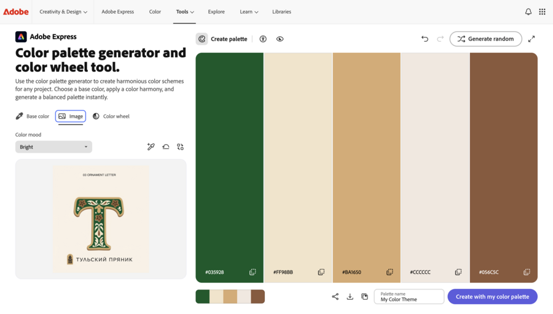Copy the #056C5C hex code
553x314 pixels.
pos(527,272)
